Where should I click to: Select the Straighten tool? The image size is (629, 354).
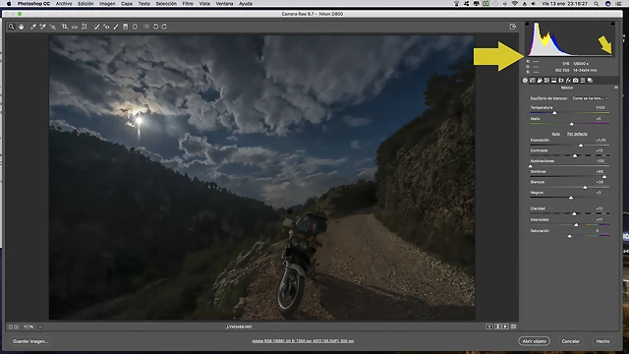tap(75, 27)
